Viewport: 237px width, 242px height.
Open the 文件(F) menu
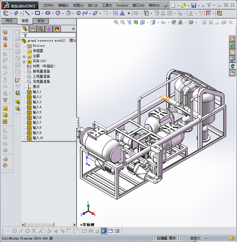pos(48,5)
